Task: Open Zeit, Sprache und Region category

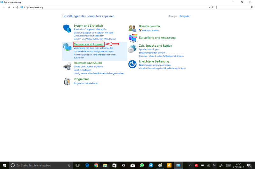Action: (156, 46)
